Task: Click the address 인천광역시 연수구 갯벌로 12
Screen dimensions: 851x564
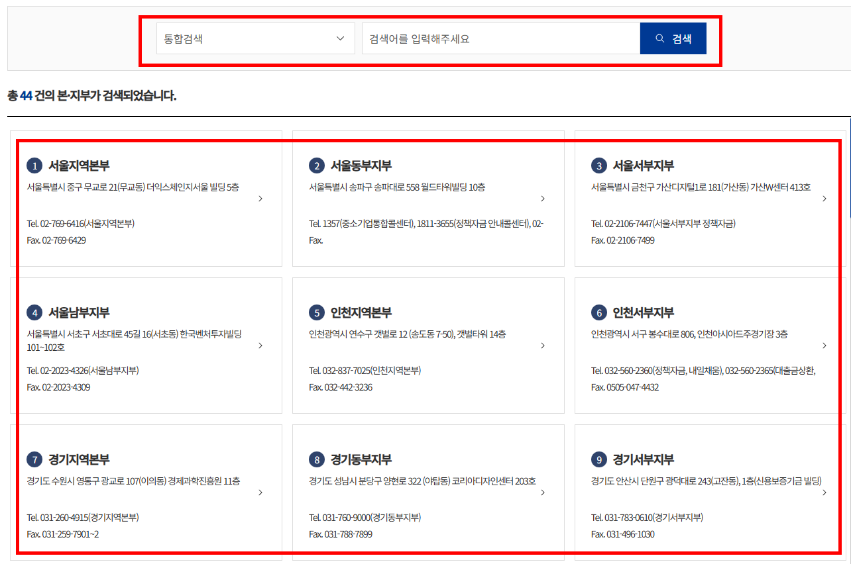Action: point(408,334)
